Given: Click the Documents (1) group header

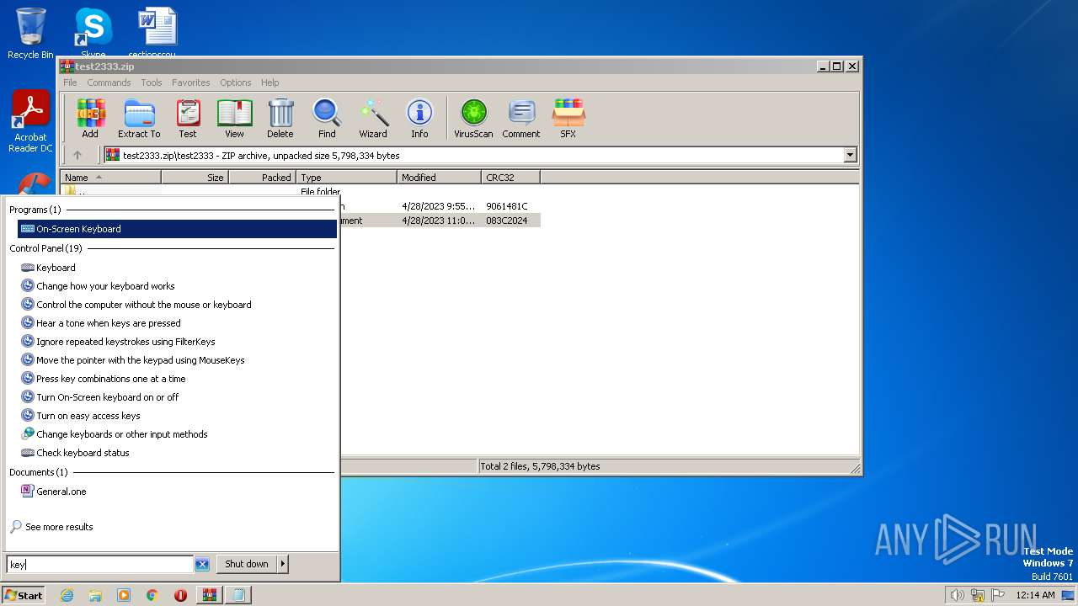Looking at the screenshot, I should (x=39, y=472).
